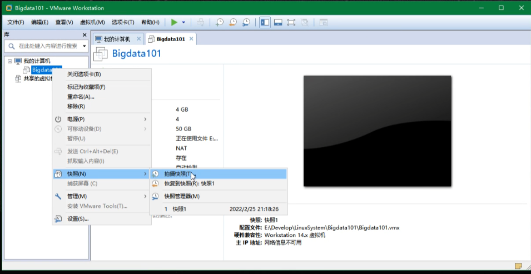Open the 文件(F) menu

click(x=16, y=22)
